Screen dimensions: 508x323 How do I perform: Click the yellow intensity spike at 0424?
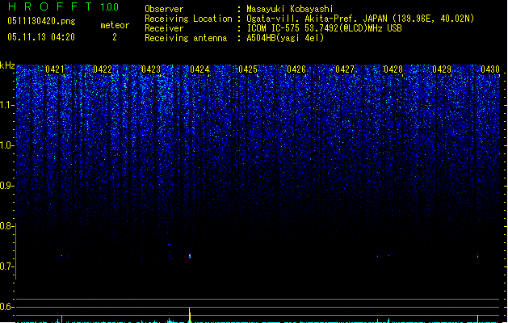(x=190, y=315)
